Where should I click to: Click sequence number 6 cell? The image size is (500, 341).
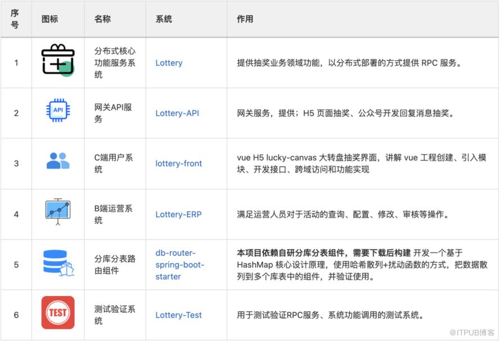click(16, 315)
